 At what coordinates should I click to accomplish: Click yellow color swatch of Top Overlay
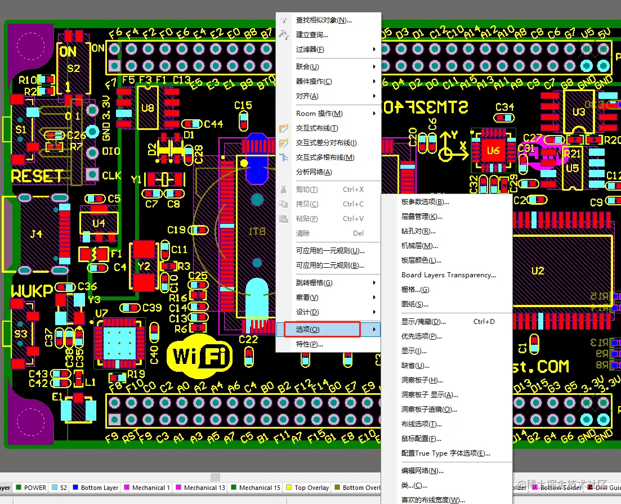tap(289, 487)
